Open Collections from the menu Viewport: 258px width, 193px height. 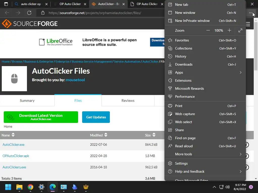[x=205, y=48]
